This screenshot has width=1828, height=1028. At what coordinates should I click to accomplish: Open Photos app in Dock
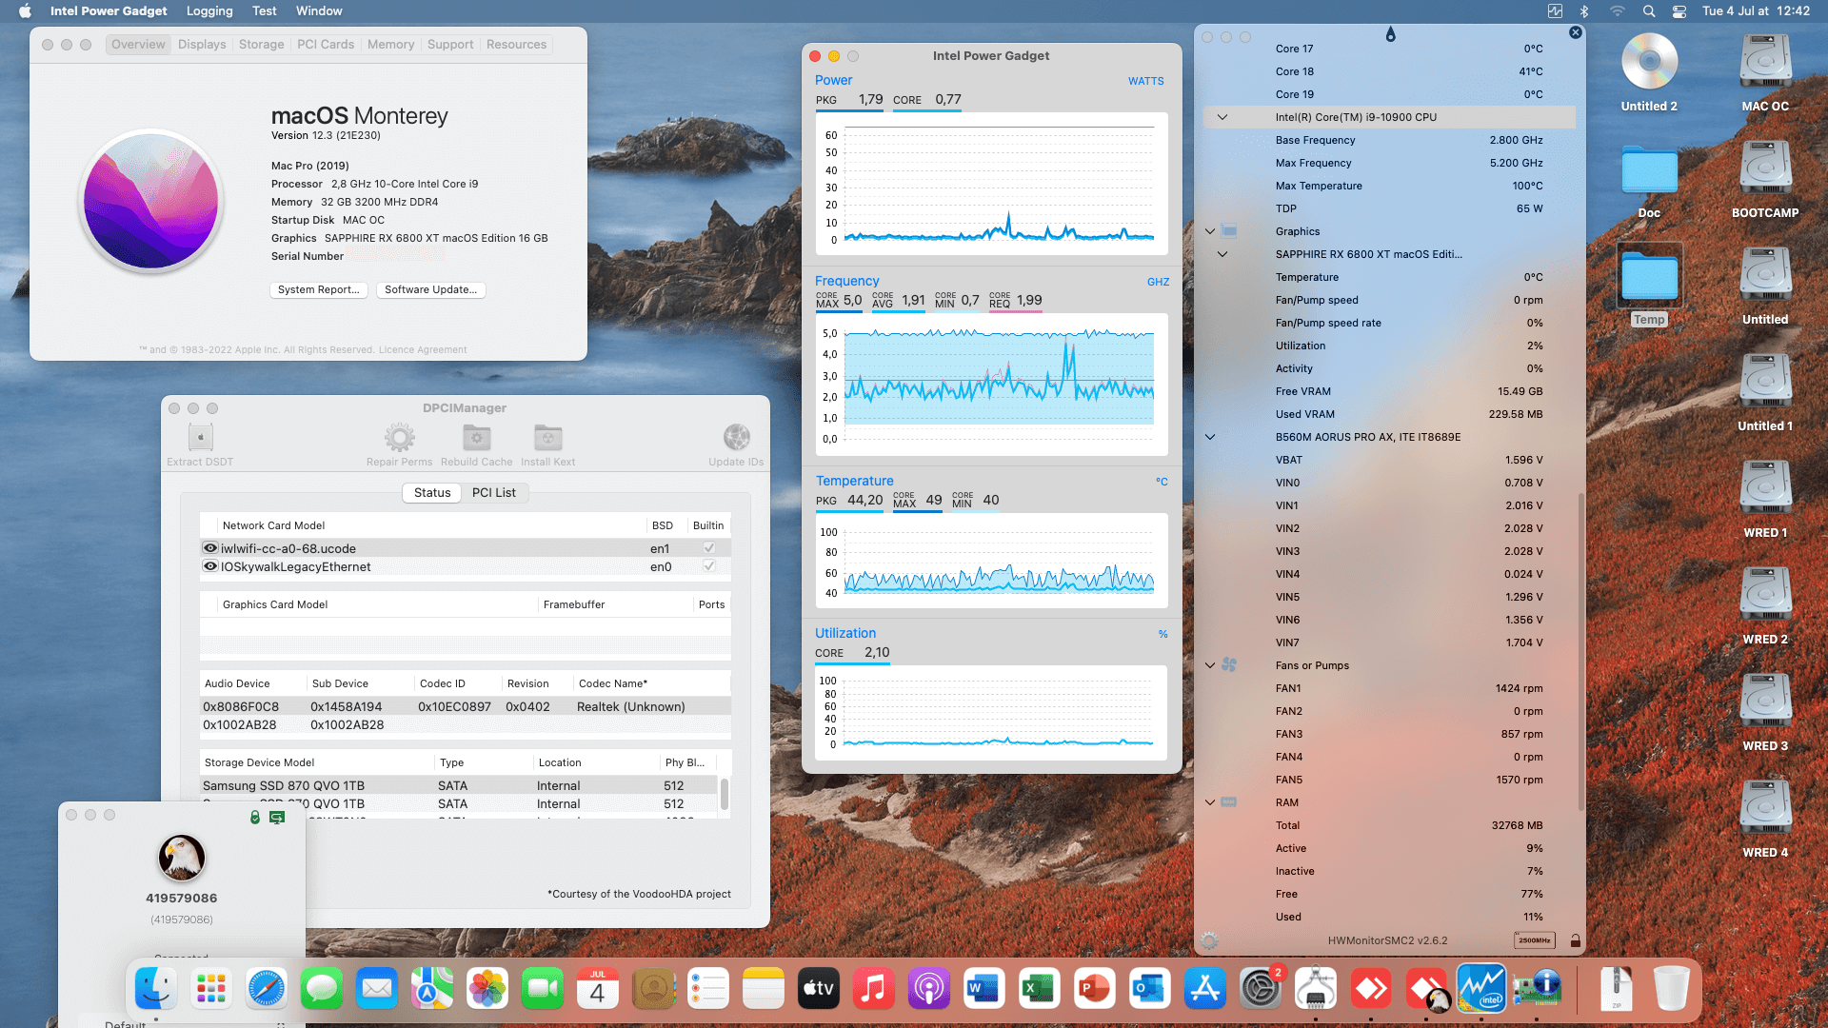click(487, 989)
